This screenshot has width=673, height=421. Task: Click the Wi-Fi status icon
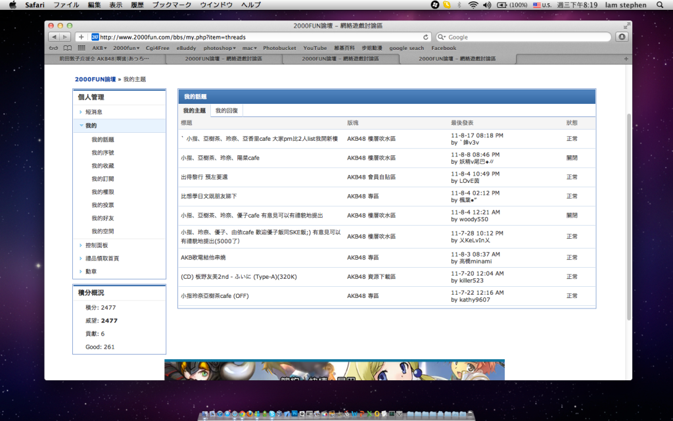(x=473, y=5)
